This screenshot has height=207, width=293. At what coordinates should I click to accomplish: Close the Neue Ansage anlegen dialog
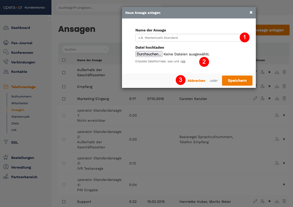tap(251, 12)
